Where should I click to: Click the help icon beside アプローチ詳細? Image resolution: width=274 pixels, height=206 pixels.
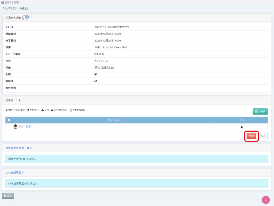(x=25, y=17)
